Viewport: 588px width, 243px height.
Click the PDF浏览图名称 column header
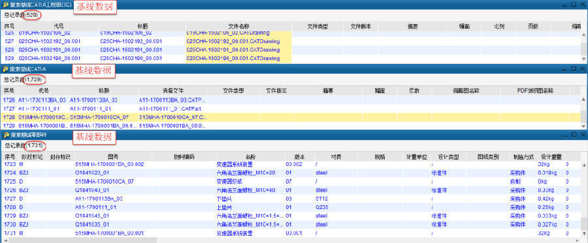pyautogui.click(x=535, y=91)
